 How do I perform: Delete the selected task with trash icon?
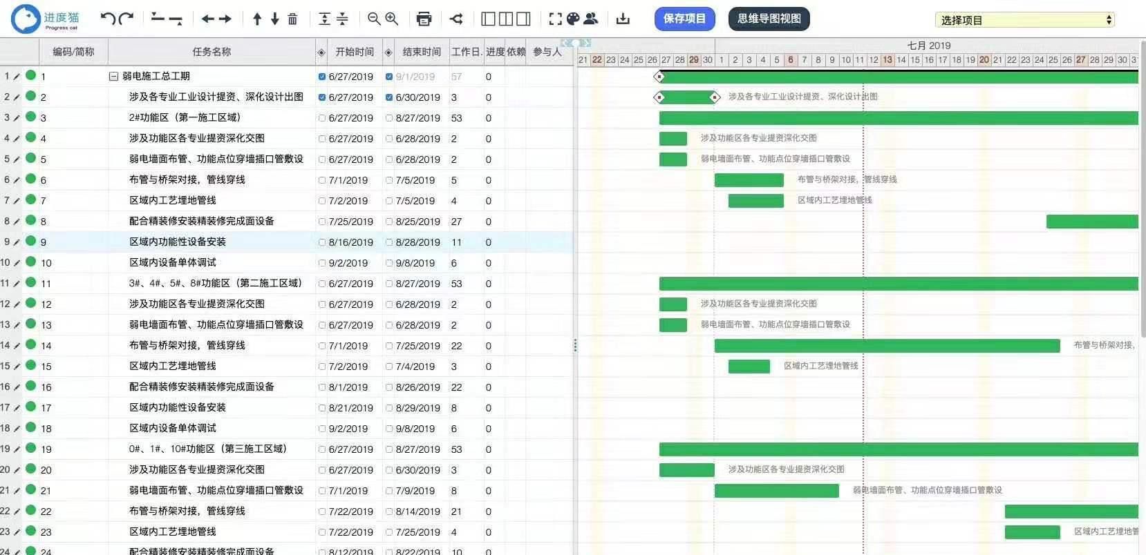pos(293,19)
